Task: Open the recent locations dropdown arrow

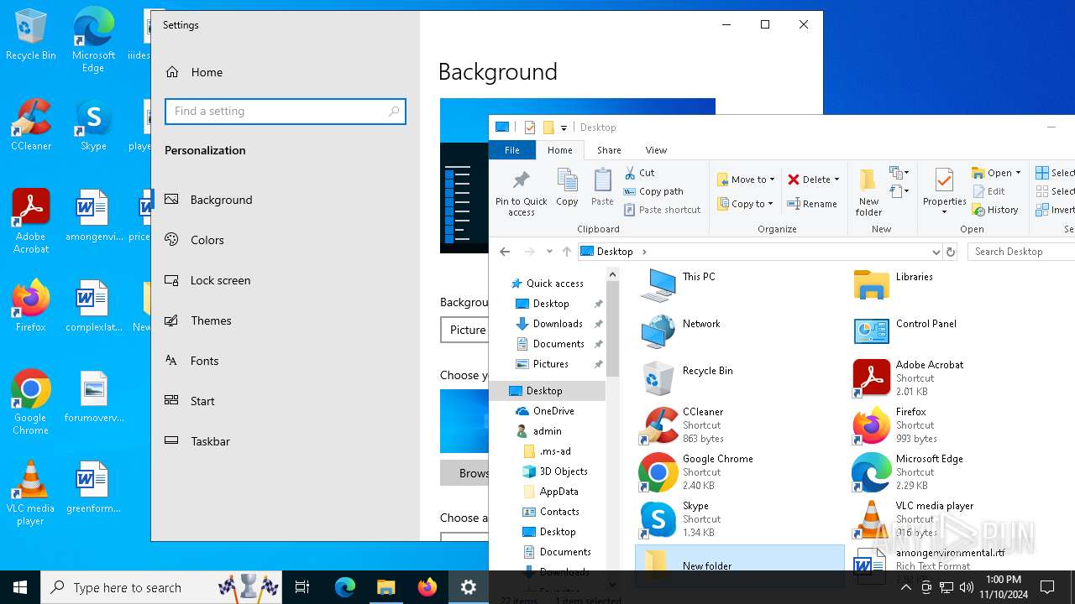Action: coord(549,252)
